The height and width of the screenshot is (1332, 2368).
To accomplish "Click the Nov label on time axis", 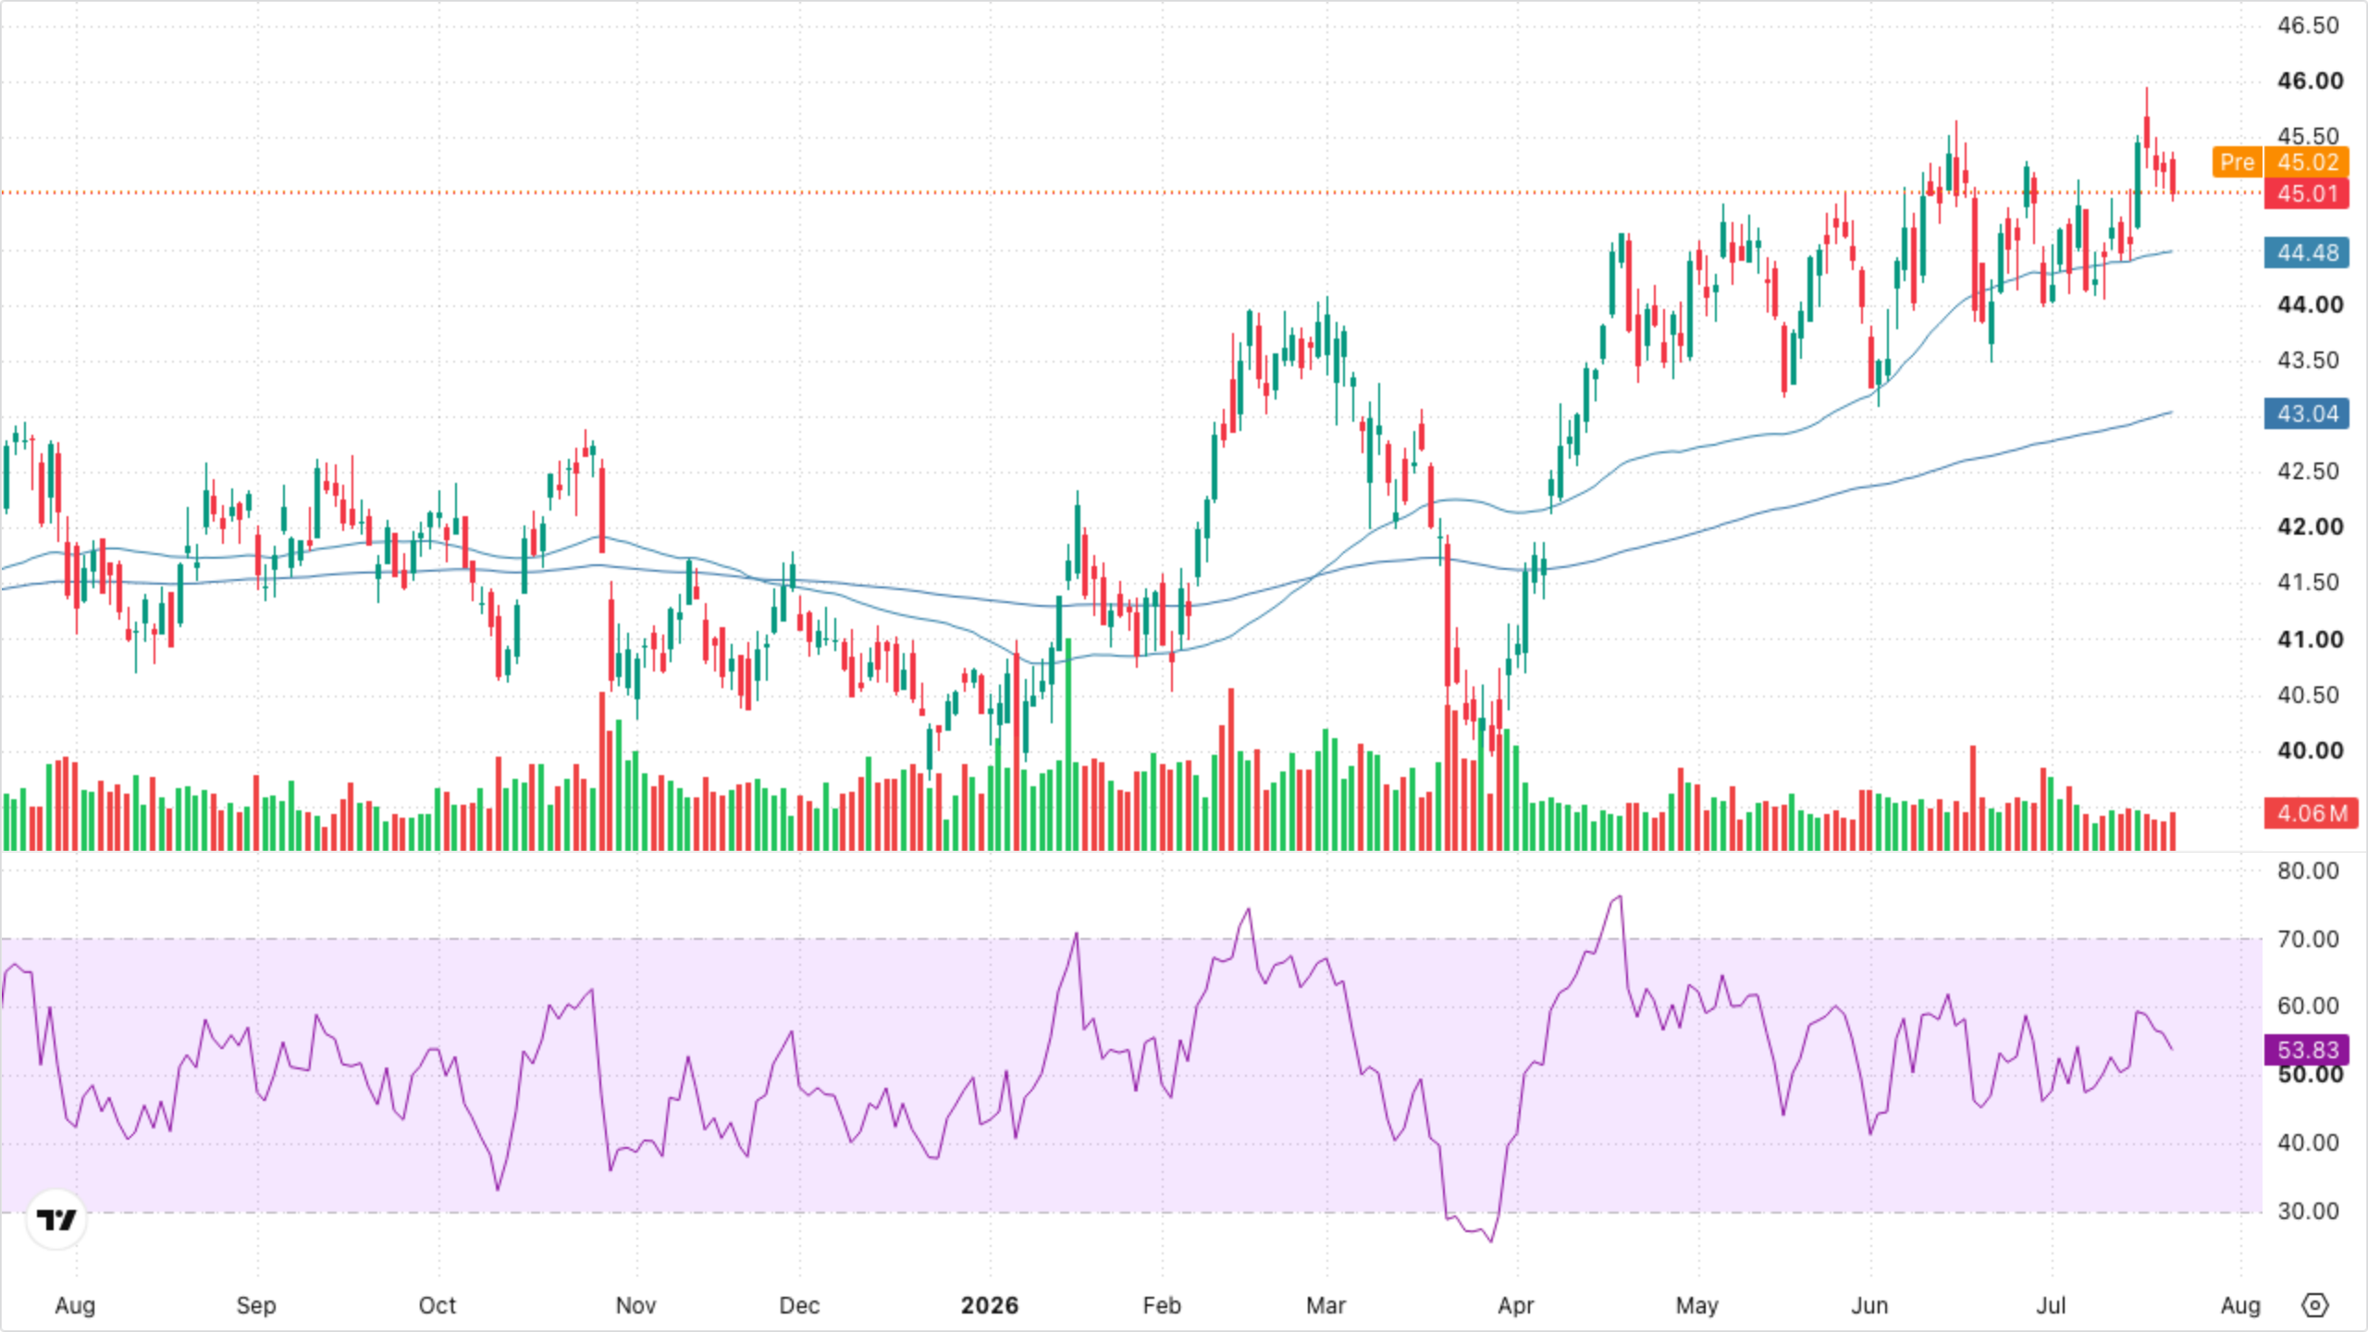I will click(x=635, y=1305).
